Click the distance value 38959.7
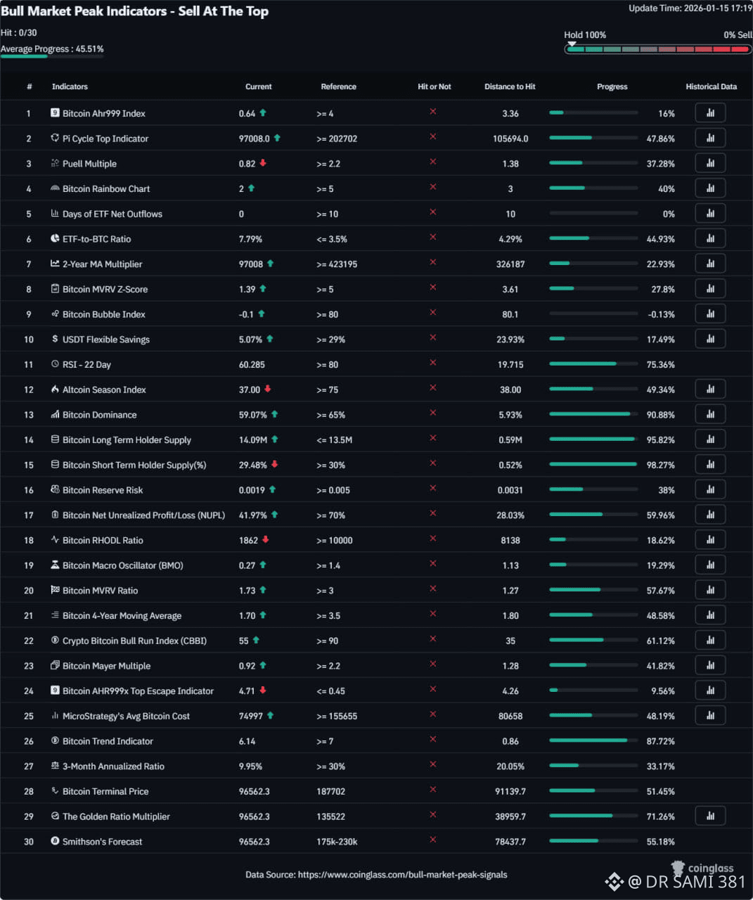753x900 pixels. pyautogui.click(x=510, y=816)
